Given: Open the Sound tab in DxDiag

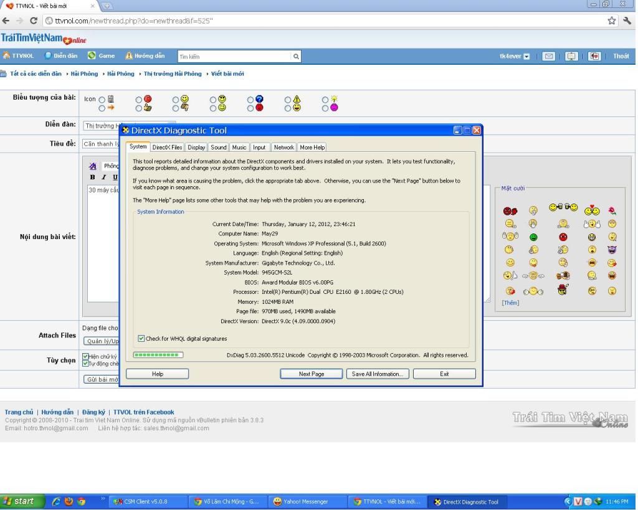Looking at the screenshot, I should [219, 147].
